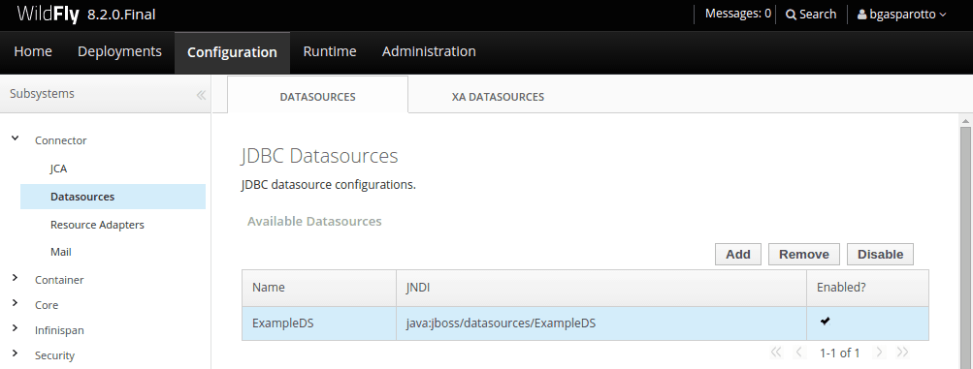
Task: Collapse the Connector tree node arrow
Action: (16, 138)
